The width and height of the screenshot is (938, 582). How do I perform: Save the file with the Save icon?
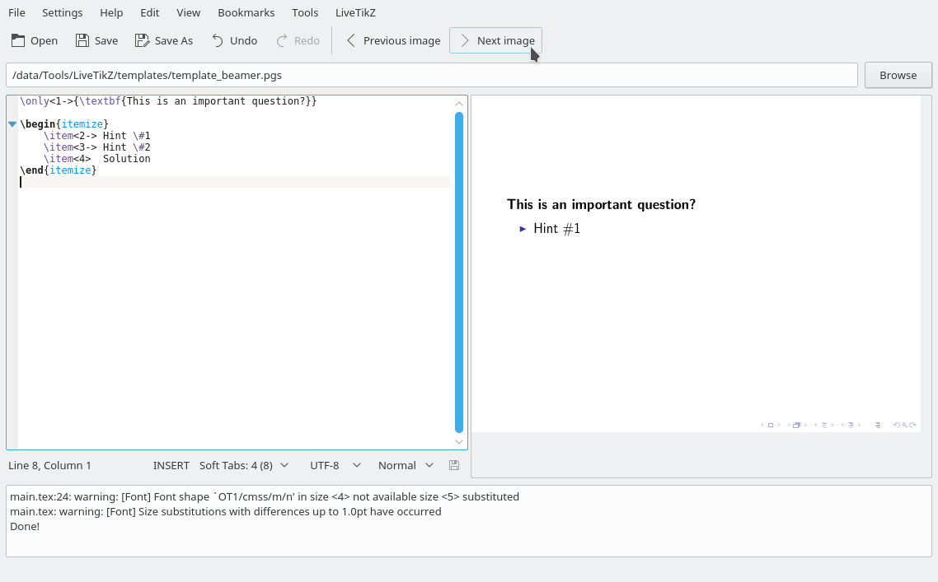pyautogui.click(x=96, y=40)
